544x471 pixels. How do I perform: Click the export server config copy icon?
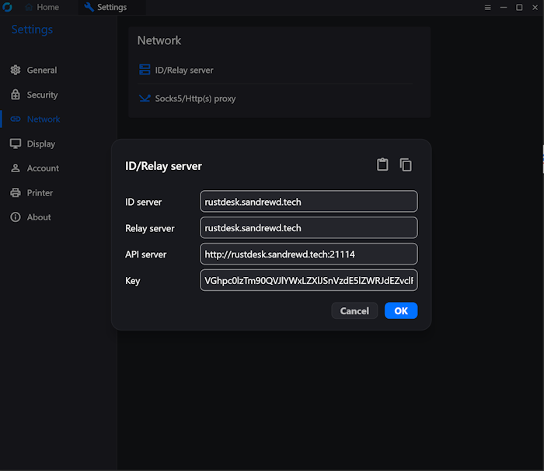(x=406, y=165)
